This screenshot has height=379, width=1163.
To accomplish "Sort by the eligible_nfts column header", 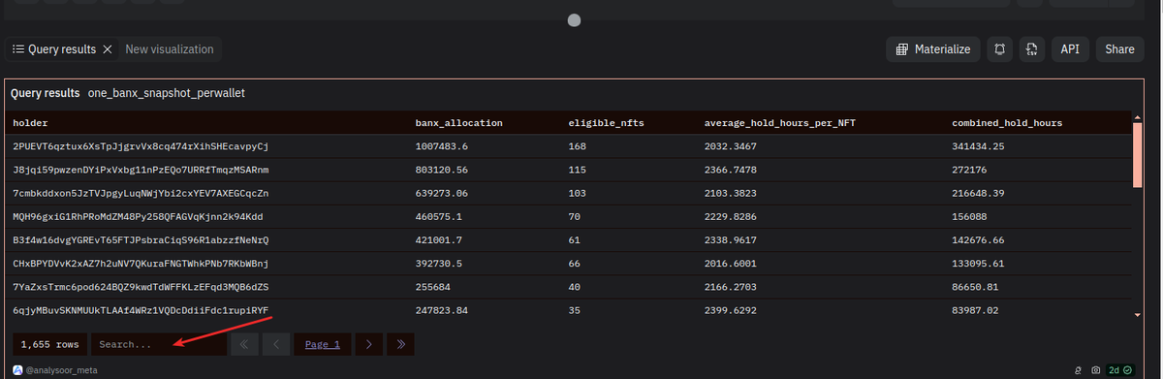I will point(605,123).
